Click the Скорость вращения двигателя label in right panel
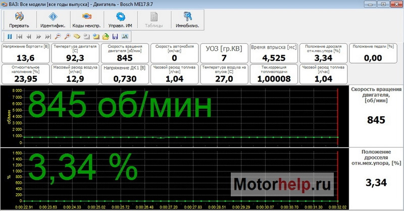The height and width of the screenshot is (211, 404). pos(376,95)
